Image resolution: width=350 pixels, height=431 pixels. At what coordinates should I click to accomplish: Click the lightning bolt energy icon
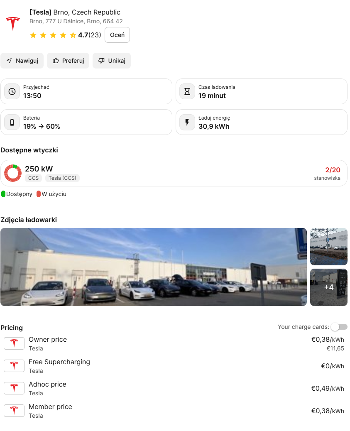[187, 122]
